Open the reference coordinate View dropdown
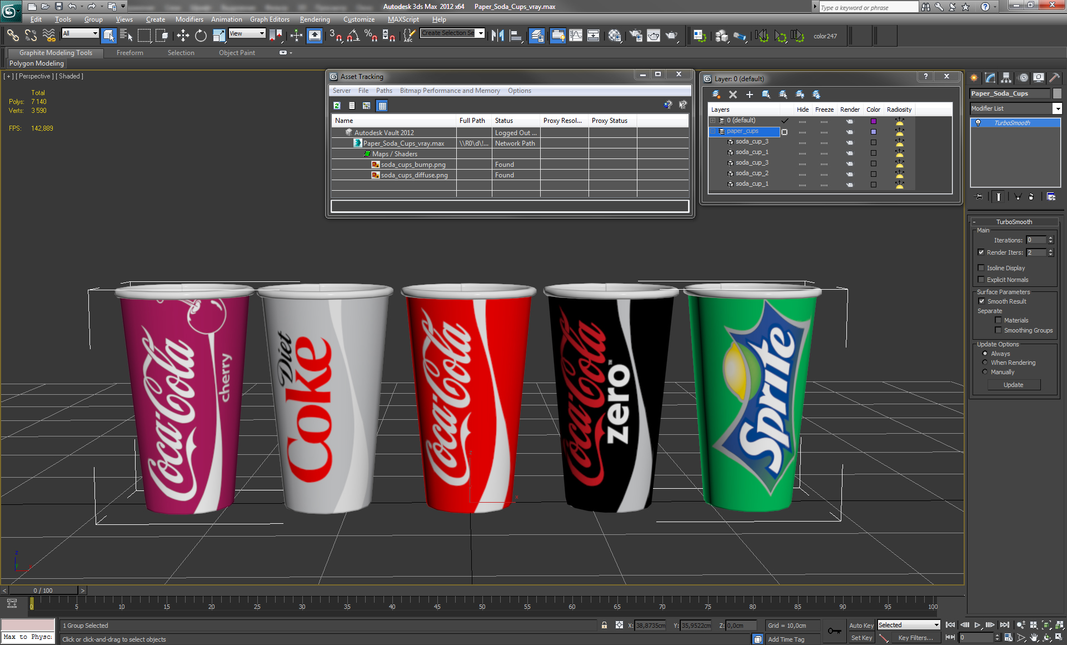Viewport: 1067px width, 645px height. (x=247, y=33)
